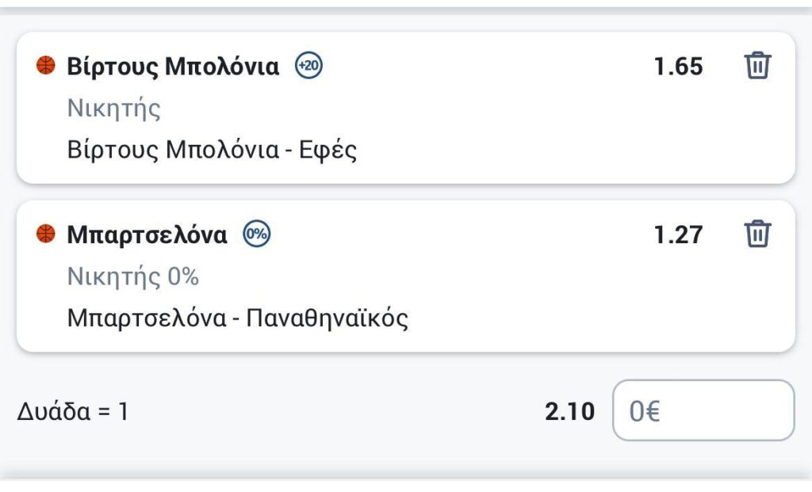Click basketball icon beside Μπαρτσελόνα
Screen dimensions: 812x492
[45, 234]
